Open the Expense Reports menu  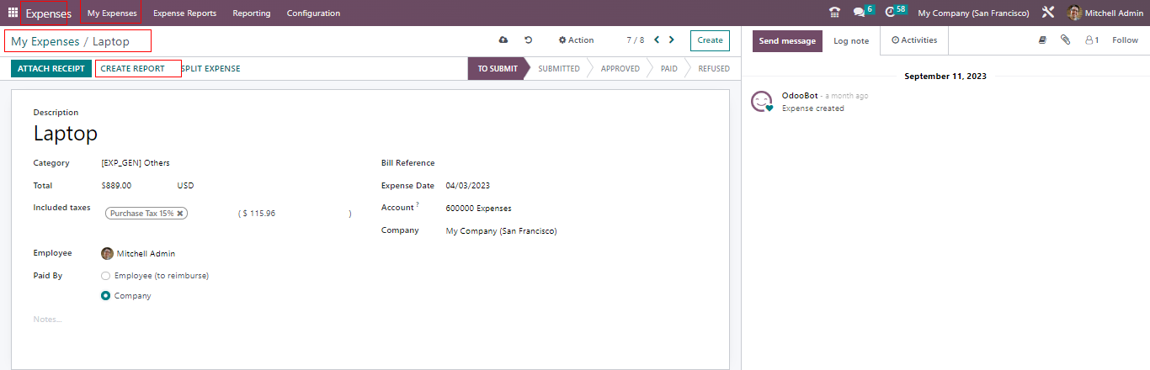click(184, 13)
